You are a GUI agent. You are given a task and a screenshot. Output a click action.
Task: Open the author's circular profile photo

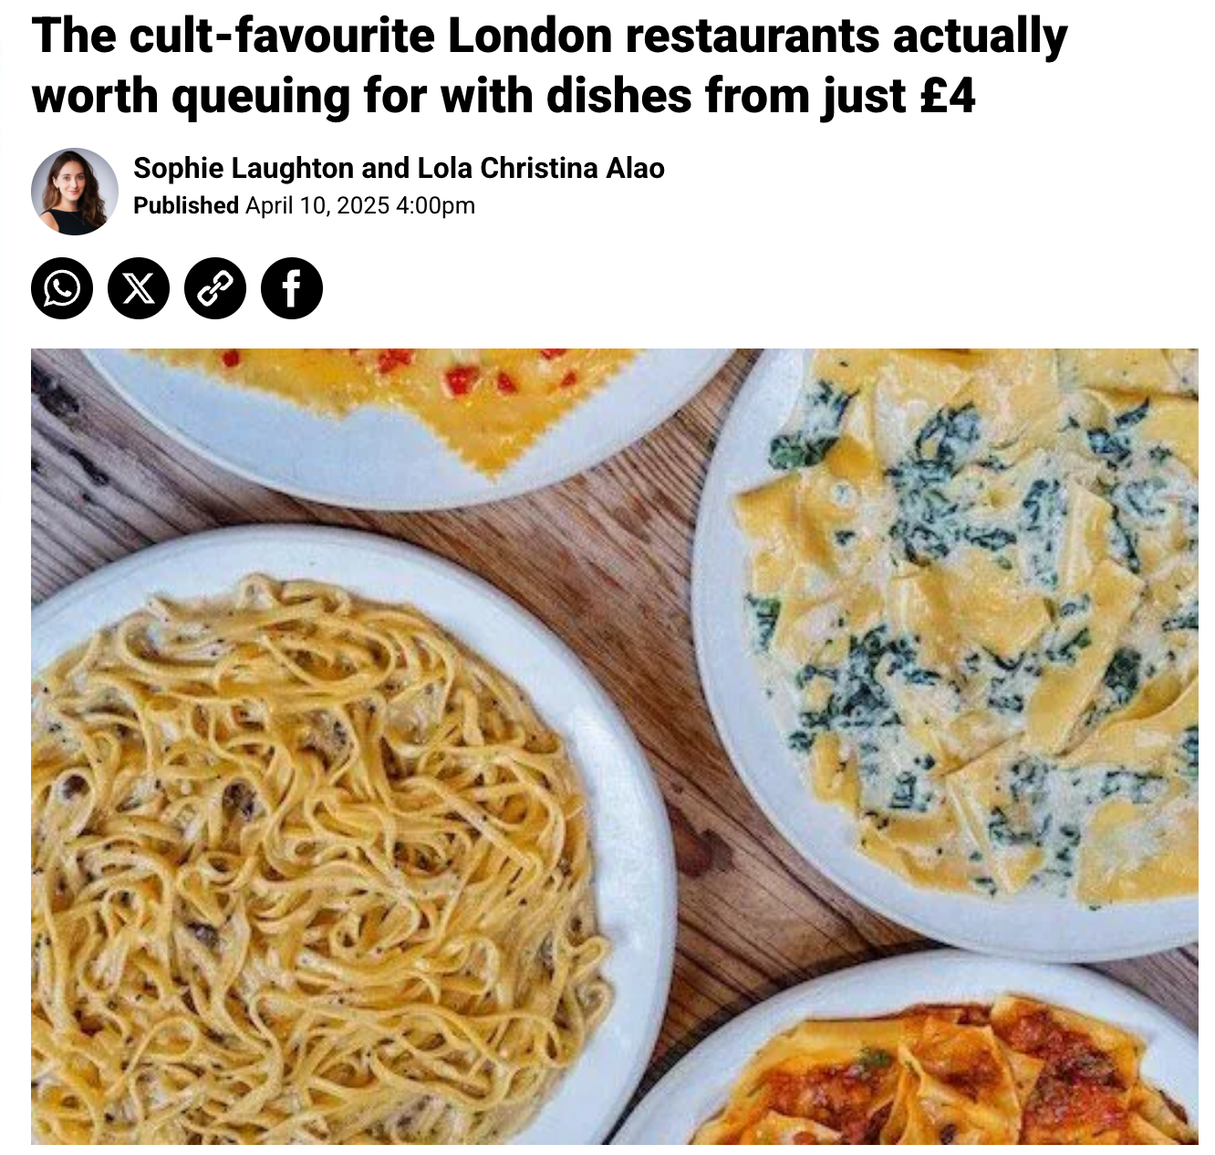coord(75,192)
